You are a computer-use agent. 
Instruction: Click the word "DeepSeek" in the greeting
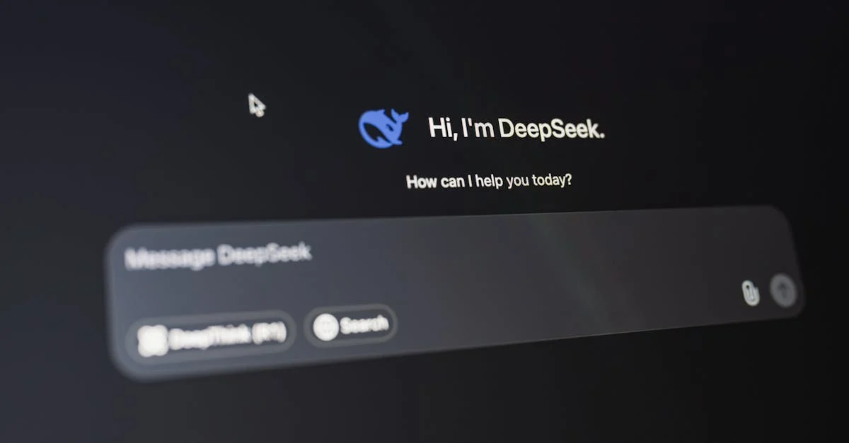(x=551, y=129)
